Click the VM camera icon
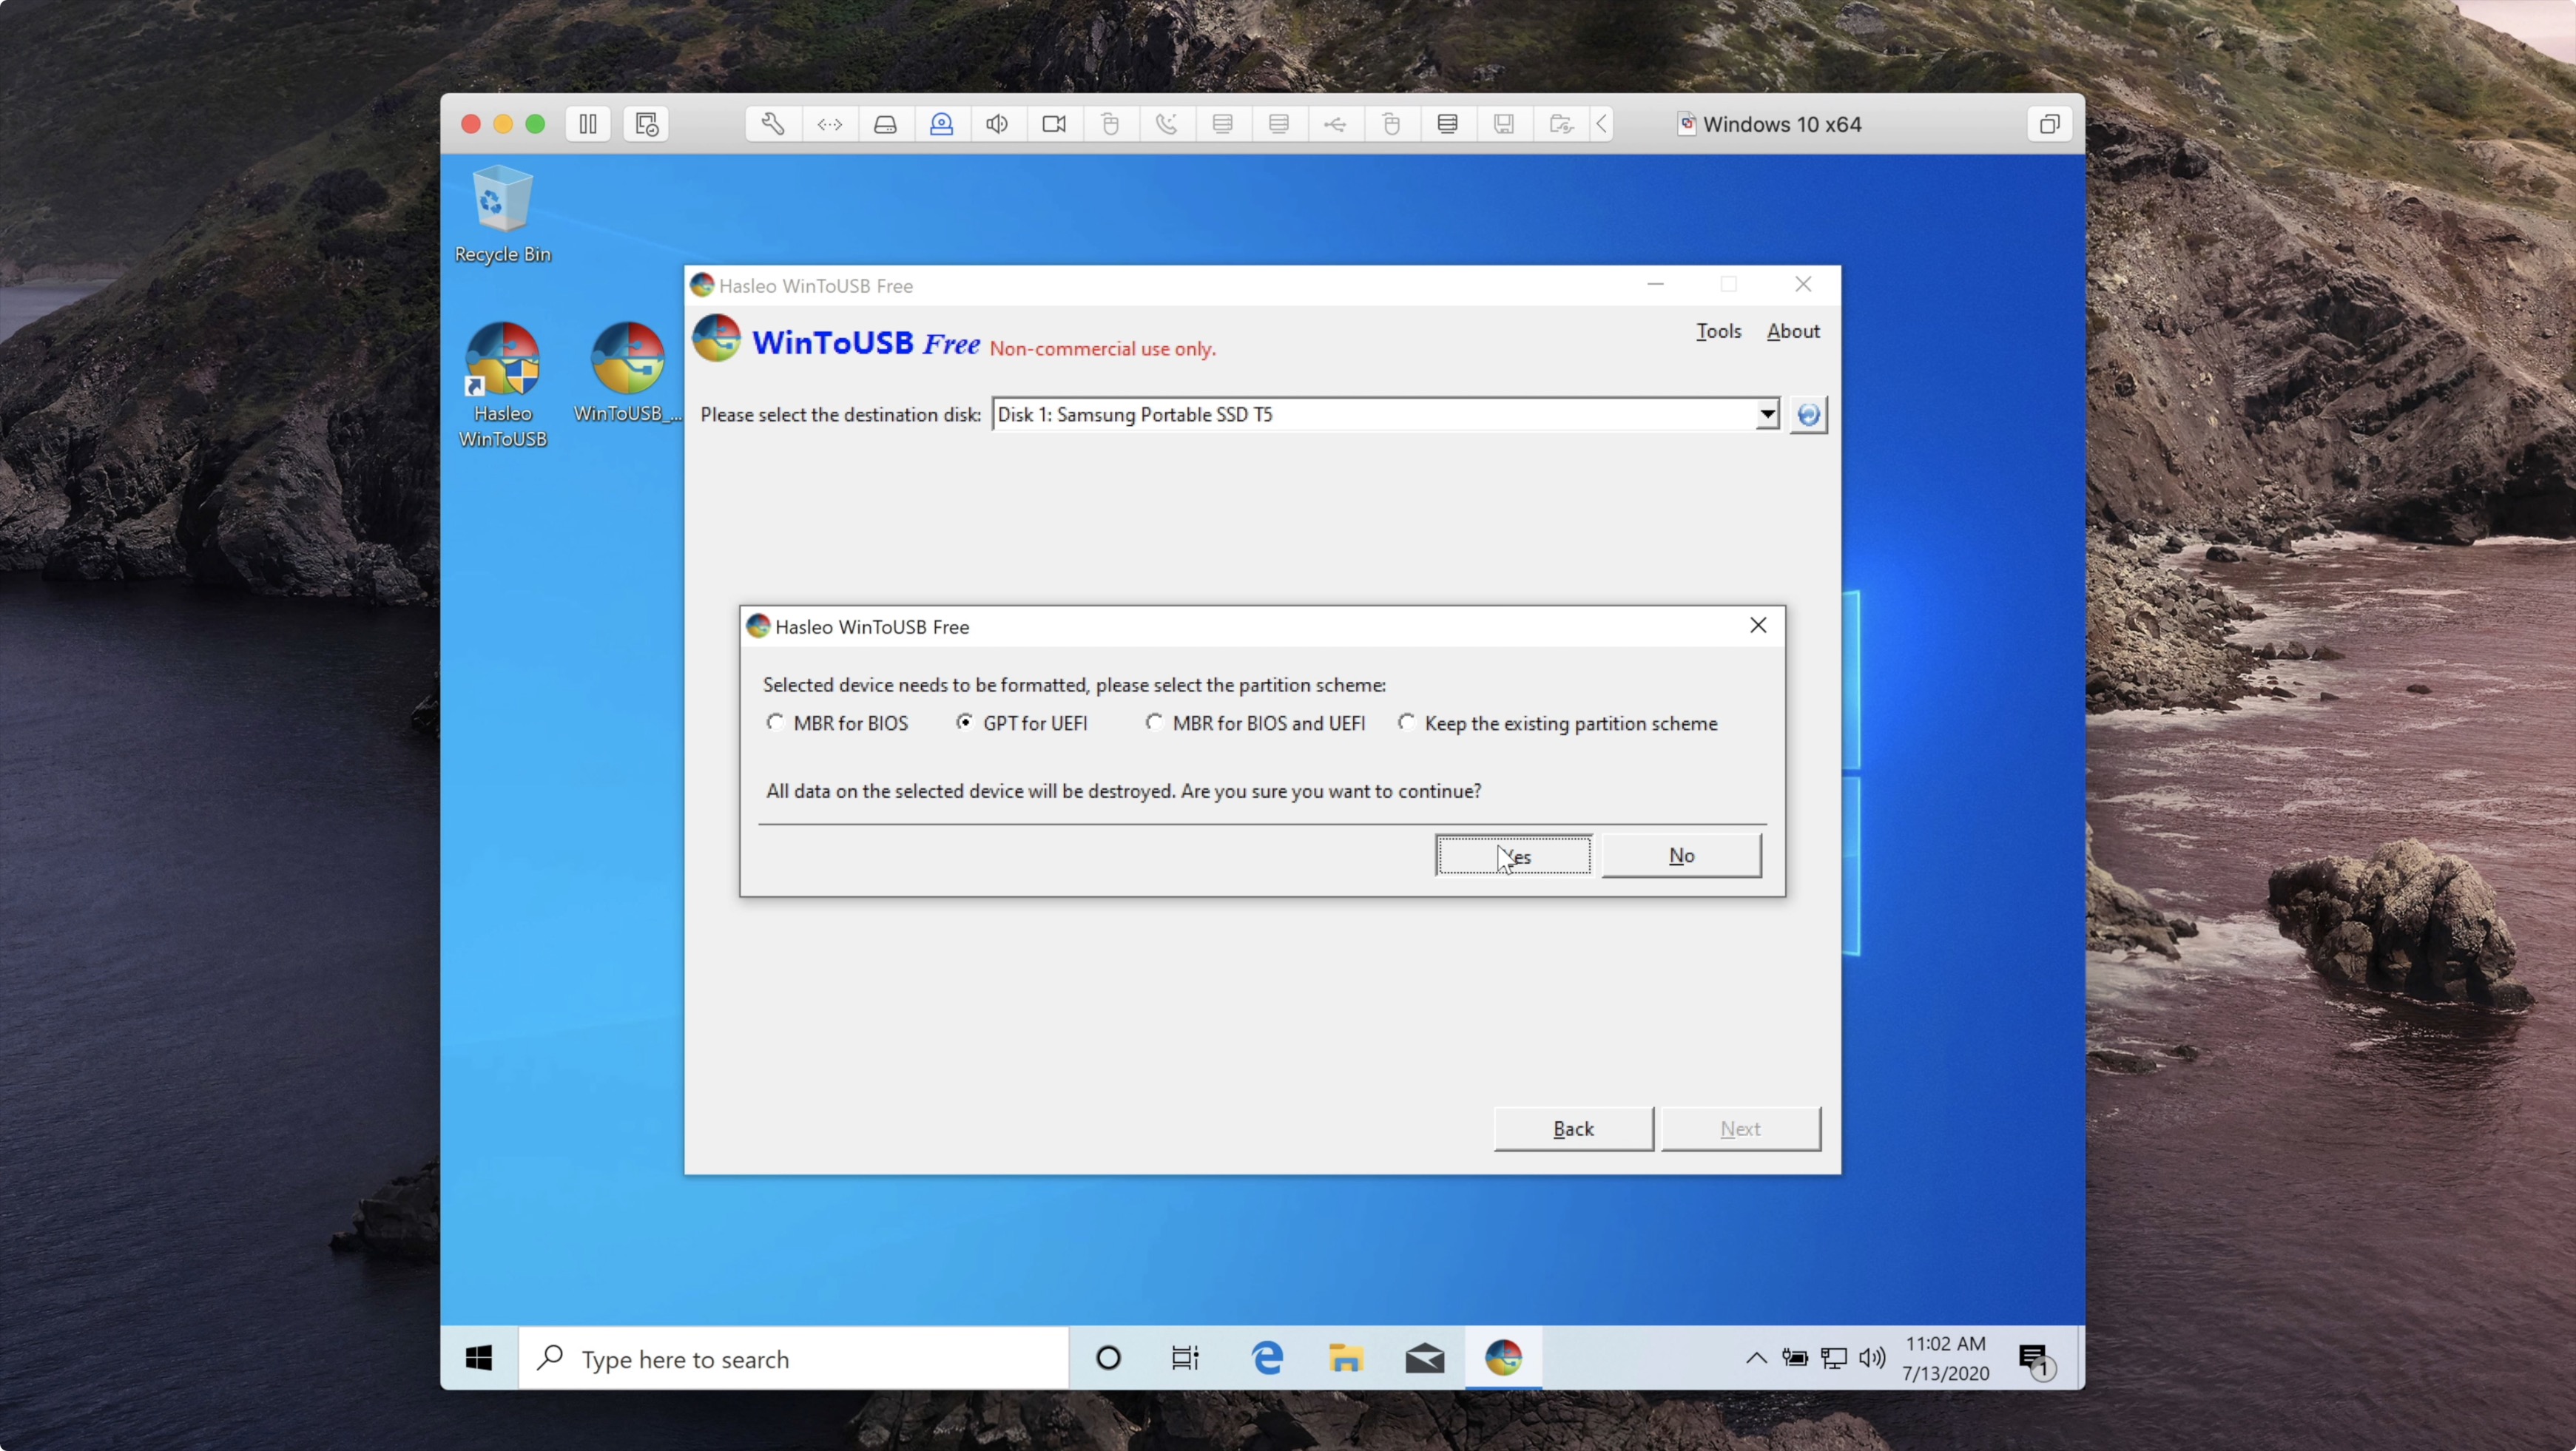The image size is (2576, 1451). 1054,124
